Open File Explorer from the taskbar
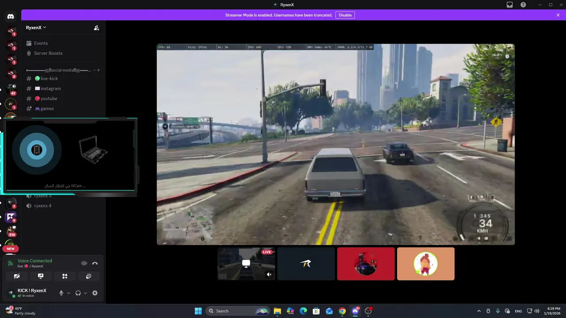The height and width of the screenshot is (318, 566). pos(277,311)
